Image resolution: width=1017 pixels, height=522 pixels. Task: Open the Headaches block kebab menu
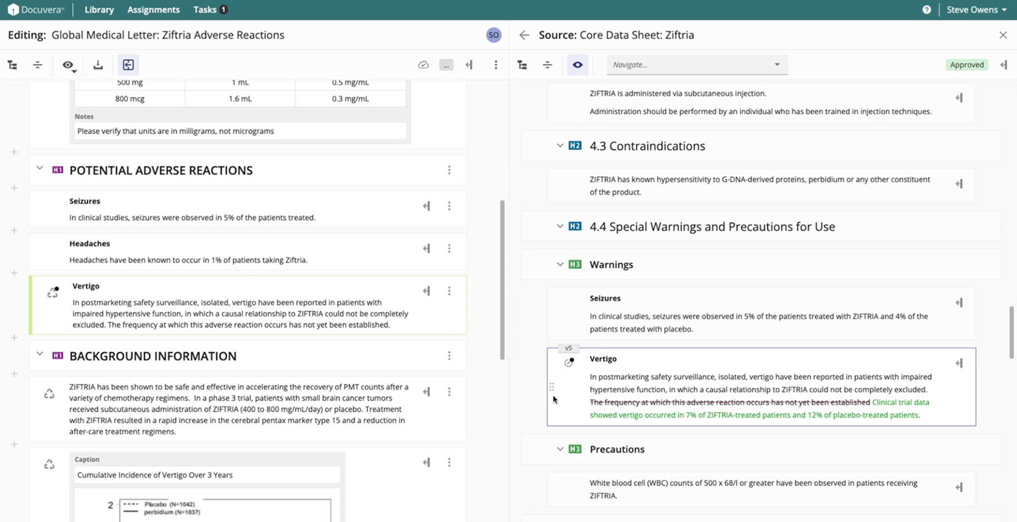(449, 248)
